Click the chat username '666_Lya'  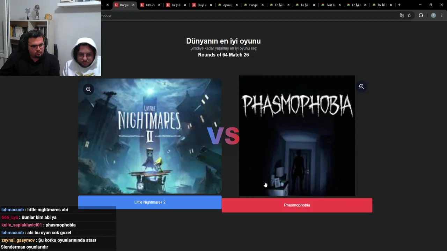point(10,217)
